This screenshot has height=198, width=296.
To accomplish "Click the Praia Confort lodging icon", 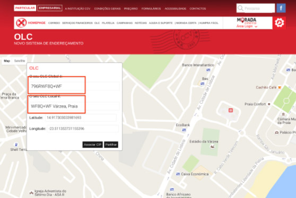I will click(x=269, y=104).
